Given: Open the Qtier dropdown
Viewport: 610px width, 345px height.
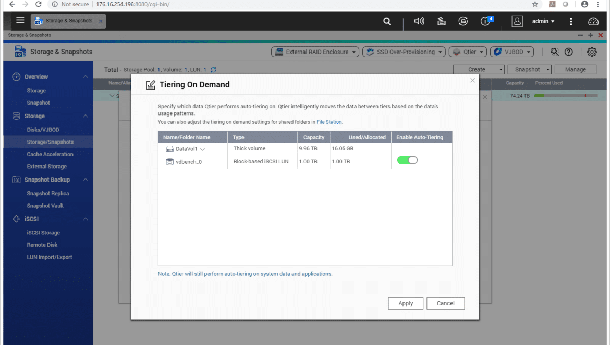Looking at the screenshot, I should pos(468,52).
